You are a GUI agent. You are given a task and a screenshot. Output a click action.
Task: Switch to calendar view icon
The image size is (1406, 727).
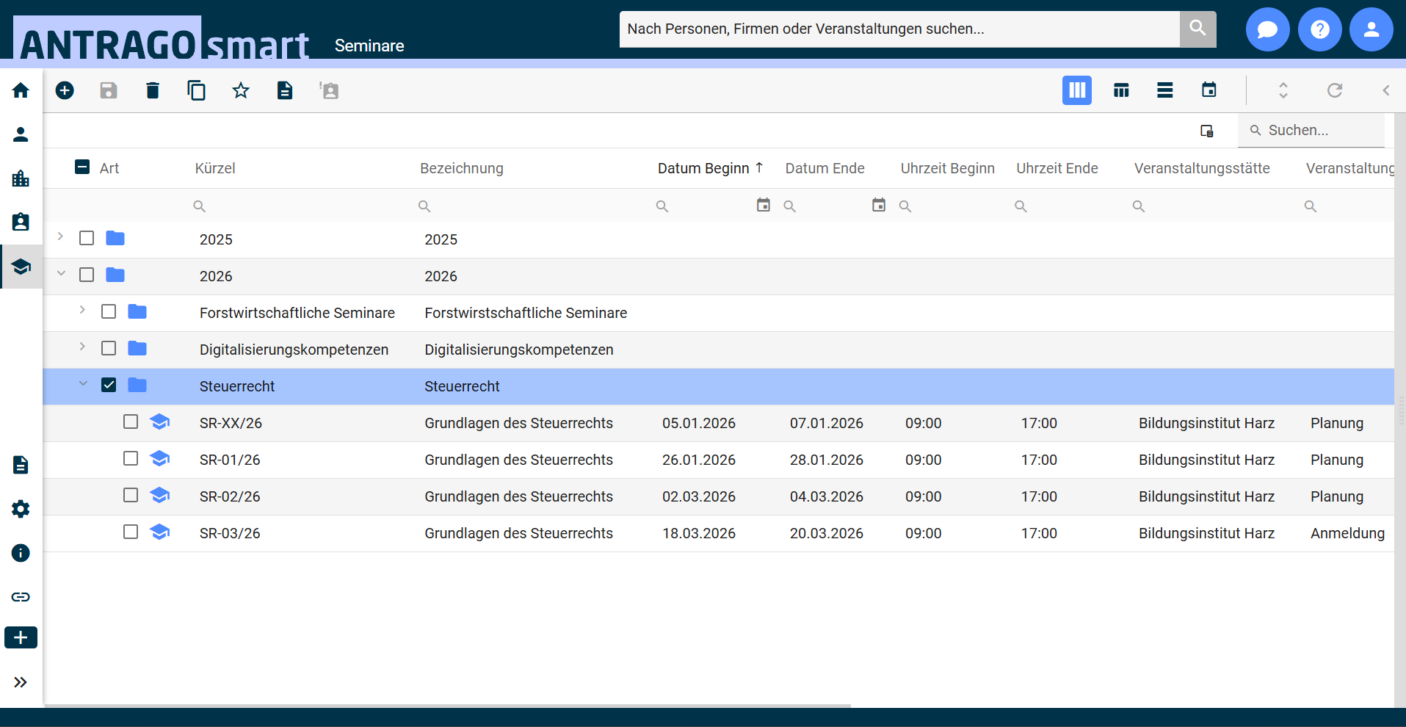[x=1208, y=90]
